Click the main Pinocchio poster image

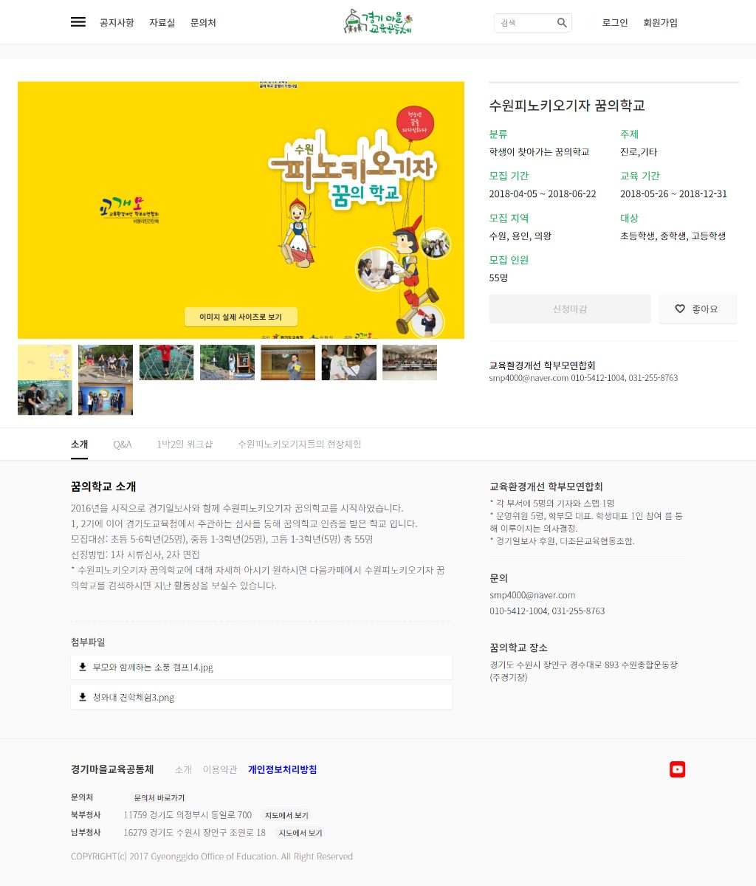(241, 210)
